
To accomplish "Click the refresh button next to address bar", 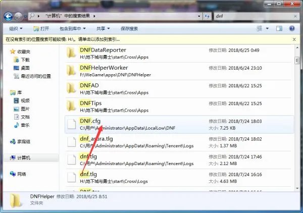I will click(x=207, y=16).
